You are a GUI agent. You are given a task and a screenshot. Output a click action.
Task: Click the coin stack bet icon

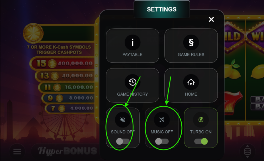click(247, 152)
